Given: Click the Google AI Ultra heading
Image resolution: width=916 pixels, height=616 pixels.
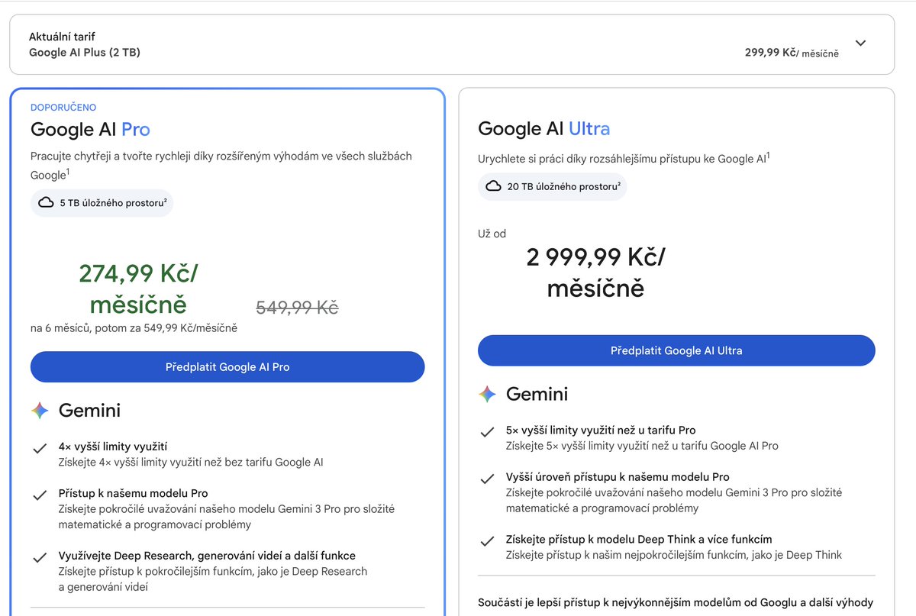Looking at the screenshot, I should [x=544, y=128].
